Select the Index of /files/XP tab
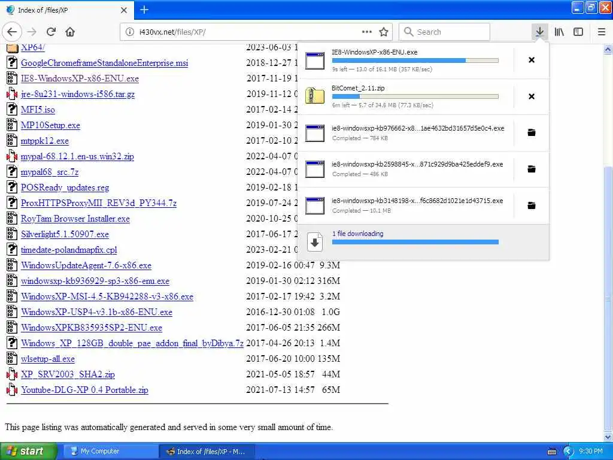613x460 pixels. pyautogui.click(x=66, y=10)
